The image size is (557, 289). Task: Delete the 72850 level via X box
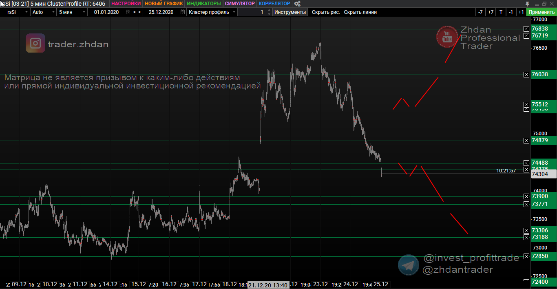point(526,256)
